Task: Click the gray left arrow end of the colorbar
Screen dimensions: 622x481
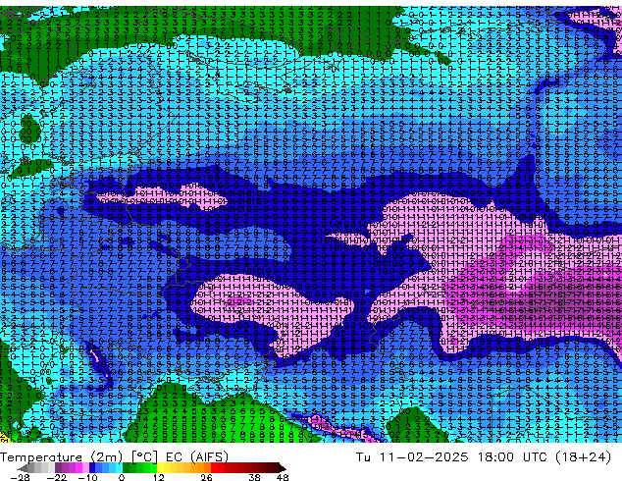Action: click(x=23, y=467)
